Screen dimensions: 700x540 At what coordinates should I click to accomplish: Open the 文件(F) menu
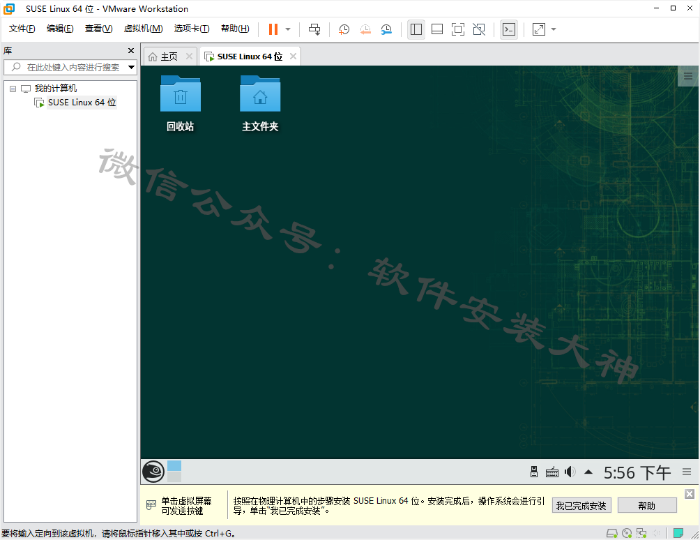click(x=22, y=29)
